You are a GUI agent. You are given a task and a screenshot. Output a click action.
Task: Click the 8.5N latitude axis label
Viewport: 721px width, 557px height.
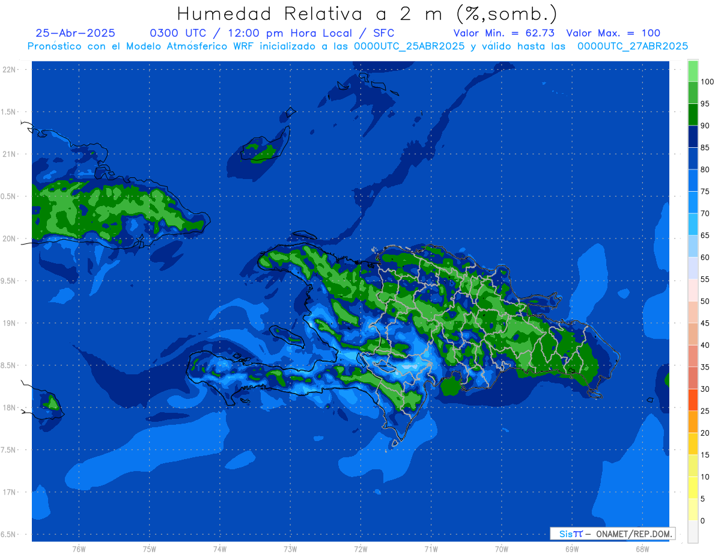tap(8, 365)
